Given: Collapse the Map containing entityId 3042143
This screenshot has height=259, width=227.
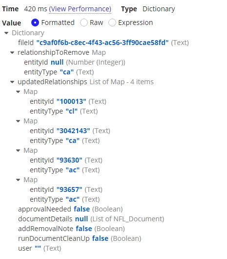Looking at the screenshot, I should click(18, 121).
